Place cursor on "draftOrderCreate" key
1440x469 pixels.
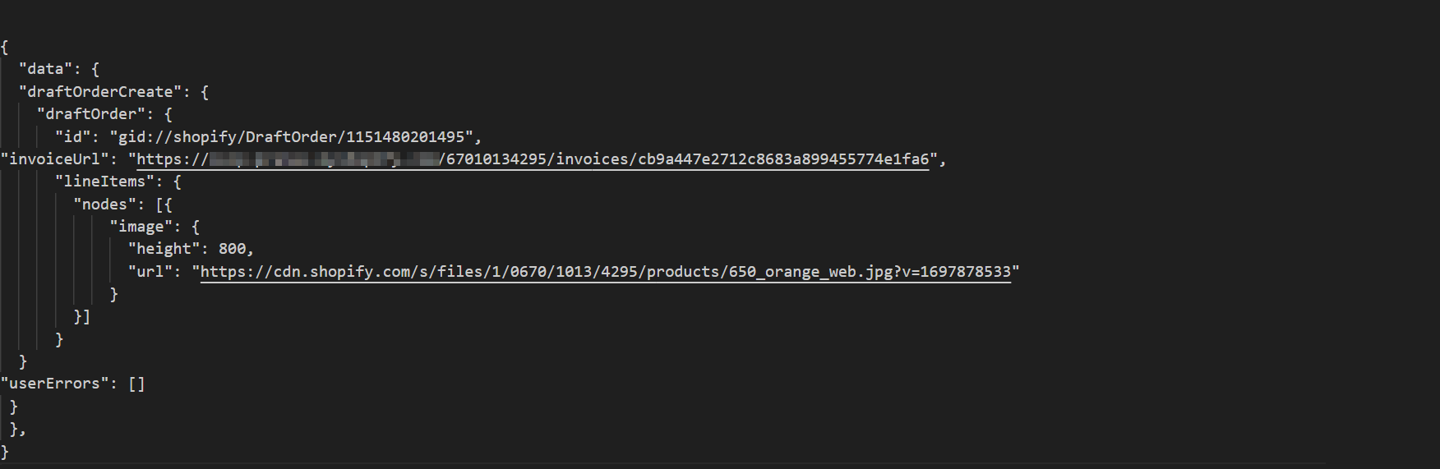pos(100,92)
